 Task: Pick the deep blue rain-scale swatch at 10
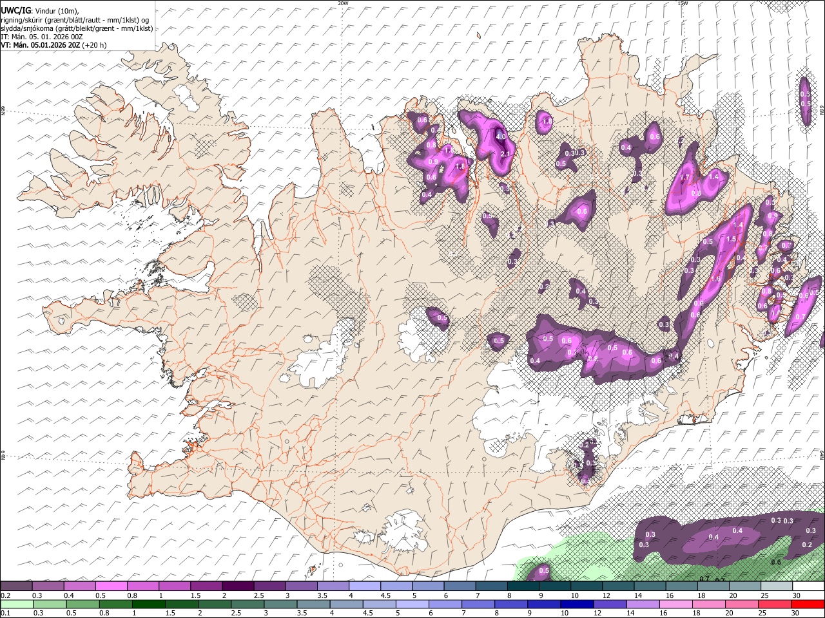(577, 604)
